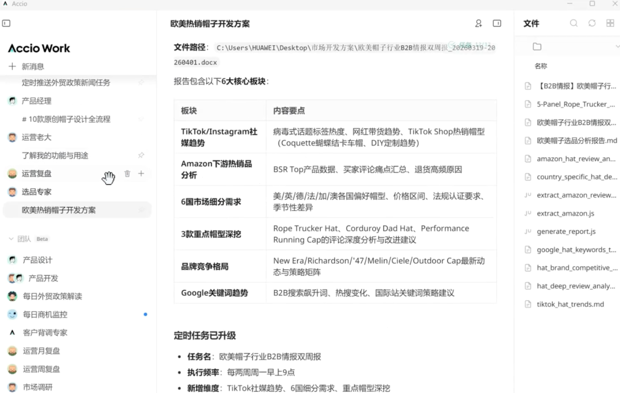Open the 每日商机监控 team

tap(45, 315)
